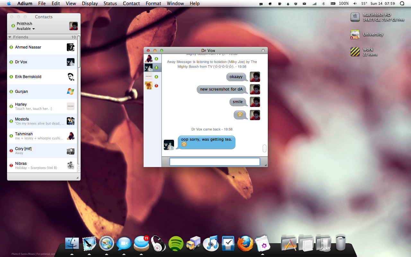The width and height of the screenshot is (411, 257).
Task: Click Pritthish's own avatar in Contacts window
Action: [74, 26]
